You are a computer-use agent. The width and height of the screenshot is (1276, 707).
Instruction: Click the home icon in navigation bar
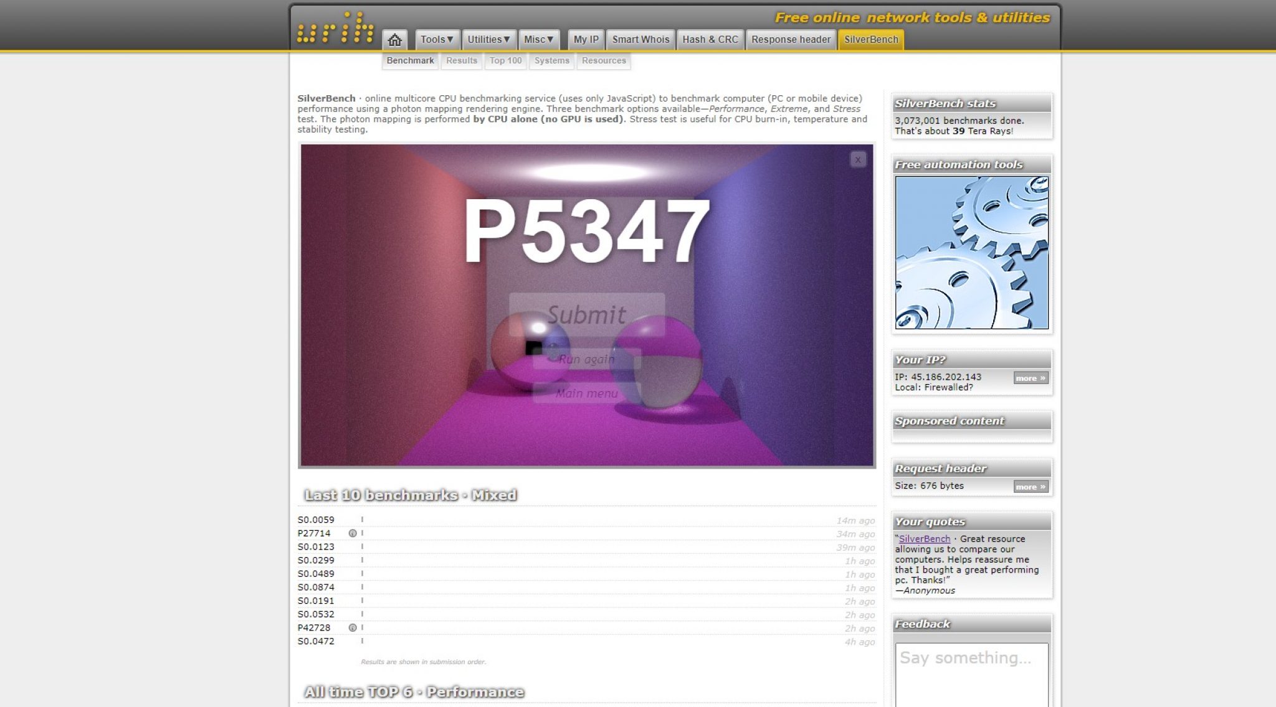coord(394,40)
